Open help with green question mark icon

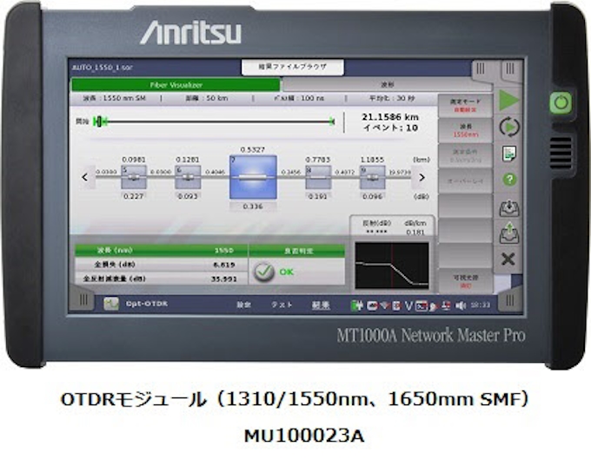coord(509,180)
